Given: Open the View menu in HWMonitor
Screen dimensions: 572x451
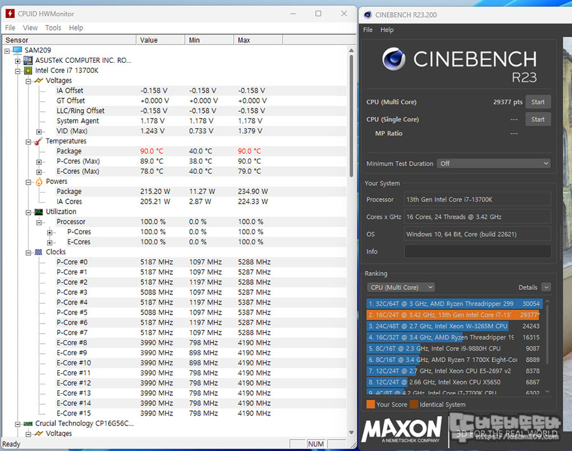Looking at the screenshot, I should click(x=31, y=28).
